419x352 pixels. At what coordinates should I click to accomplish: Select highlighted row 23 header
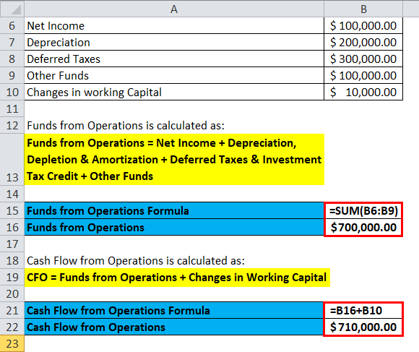click(12, 344)
